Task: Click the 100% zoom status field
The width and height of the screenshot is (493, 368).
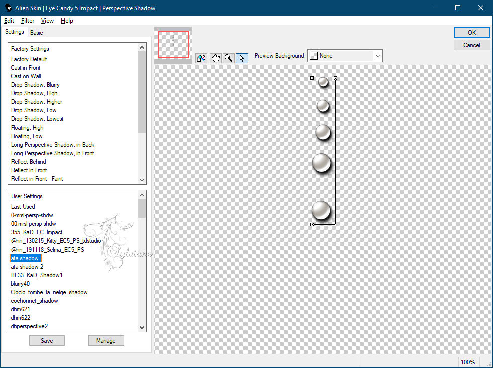Action: pyautogui.click(x=468, y=362)
